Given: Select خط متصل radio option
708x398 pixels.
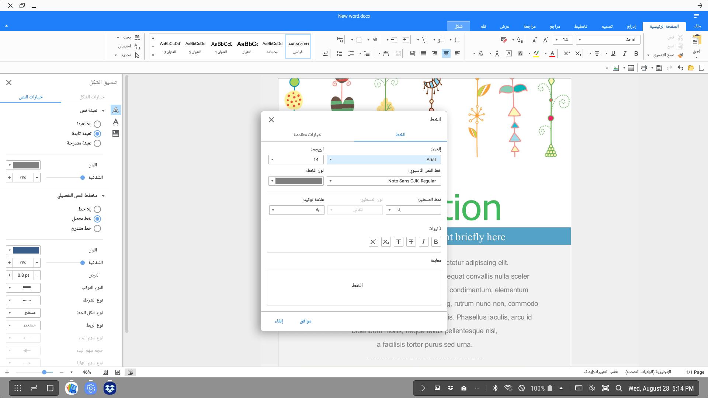Looking at the screenshot, I should click(x=97, y=219).
